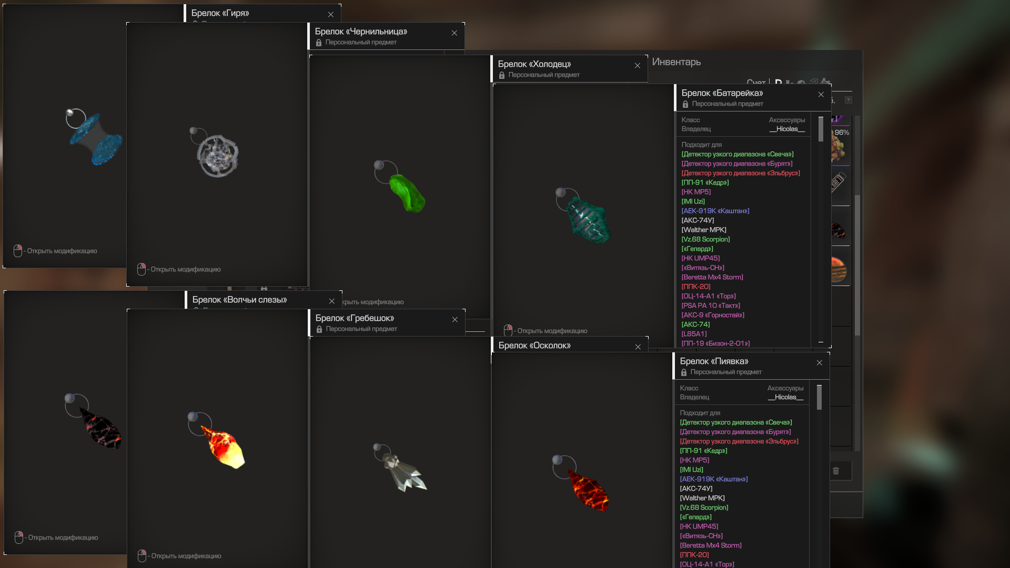Click [AEK-919K «Каштан»] in «Батарейка» list
The width and height of the screenshot is (1010, 568).
(x=715, y=211)
